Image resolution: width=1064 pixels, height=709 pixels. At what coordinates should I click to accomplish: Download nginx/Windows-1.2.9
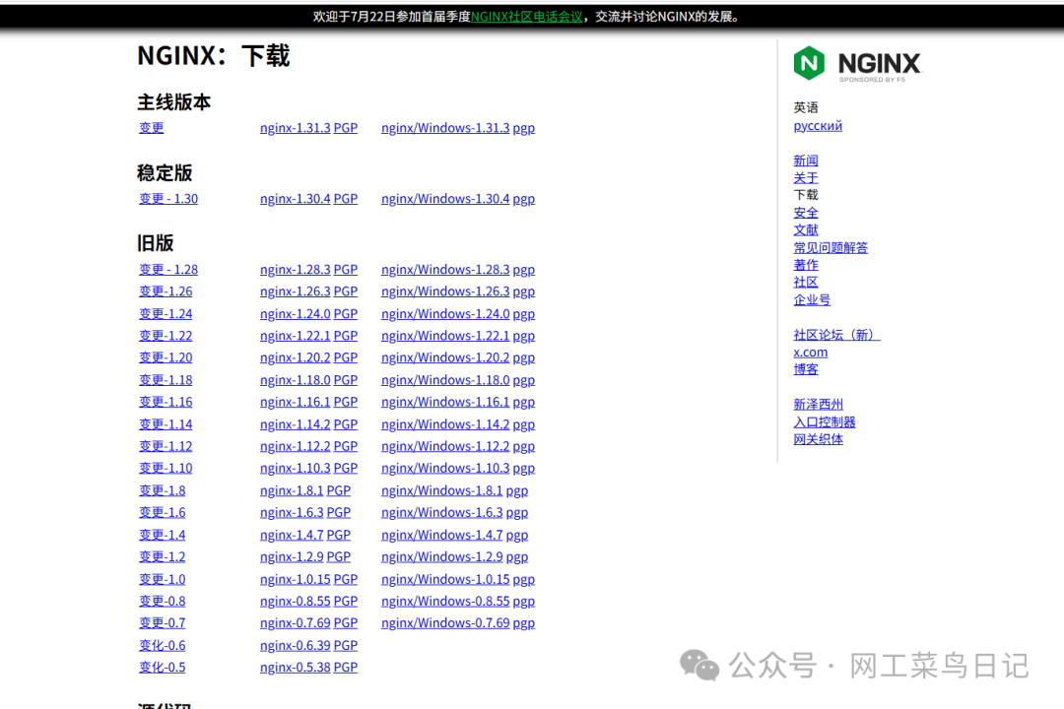(441, 556)
